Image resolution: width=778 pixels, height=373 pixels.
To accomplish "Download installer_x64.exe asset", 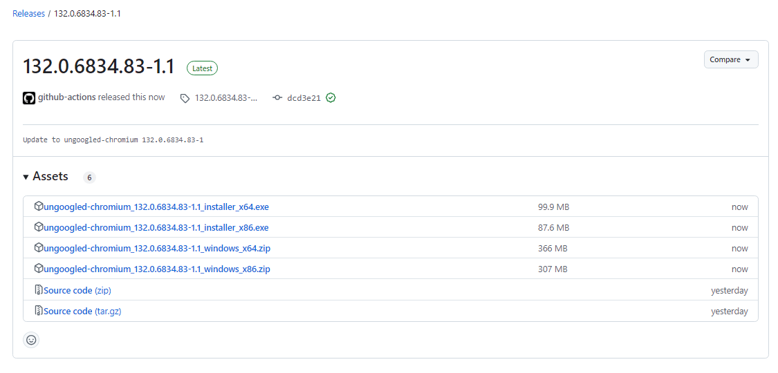I will (156, 207).
